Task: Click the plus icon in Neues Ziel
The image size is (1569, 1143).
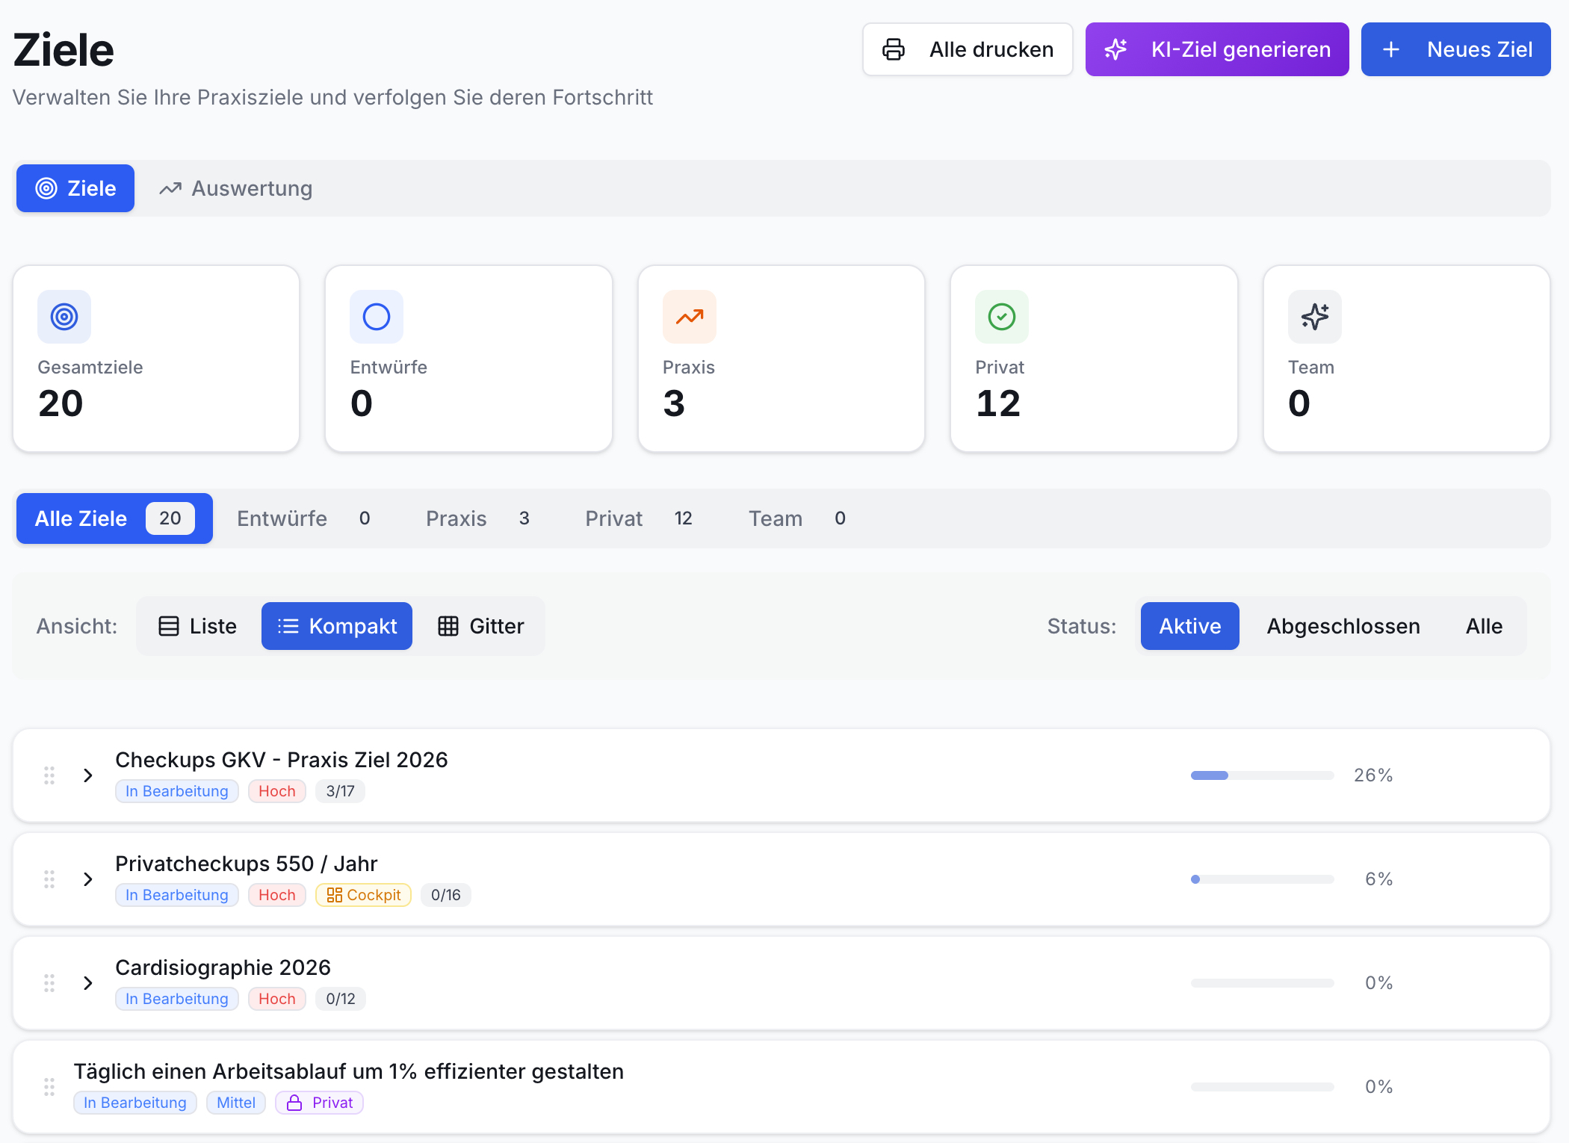Action: point(1391,49)
